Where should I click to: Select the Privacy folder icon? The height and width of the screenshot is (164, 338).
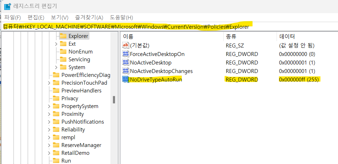(56, 98)
